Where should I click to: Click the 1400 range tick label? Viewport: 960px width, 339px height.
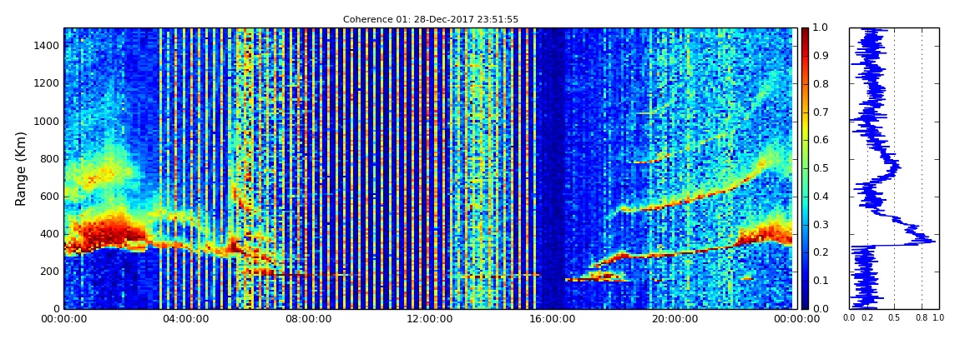click(48, 46)
